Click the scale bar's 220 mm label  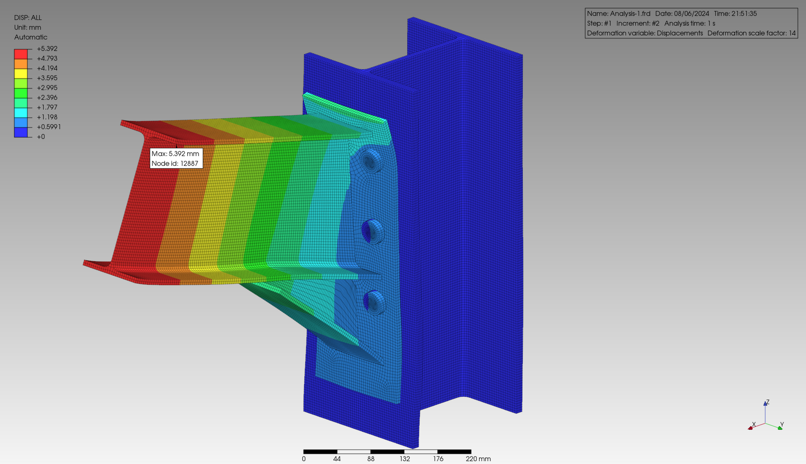tap(478, 459)
